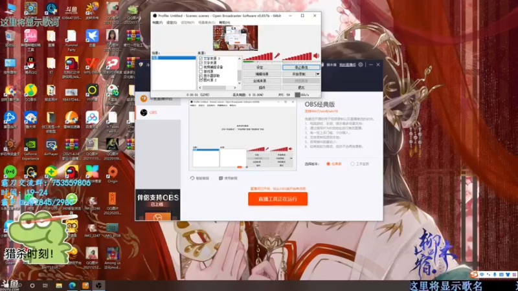The image size is (518, 291).
Task: Open File menu in OBS
Action: click(157, 23)
